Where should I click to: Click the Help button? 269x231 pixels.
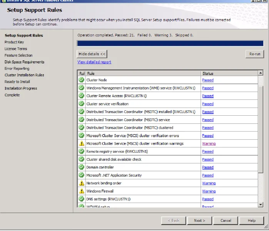point(252,221)
